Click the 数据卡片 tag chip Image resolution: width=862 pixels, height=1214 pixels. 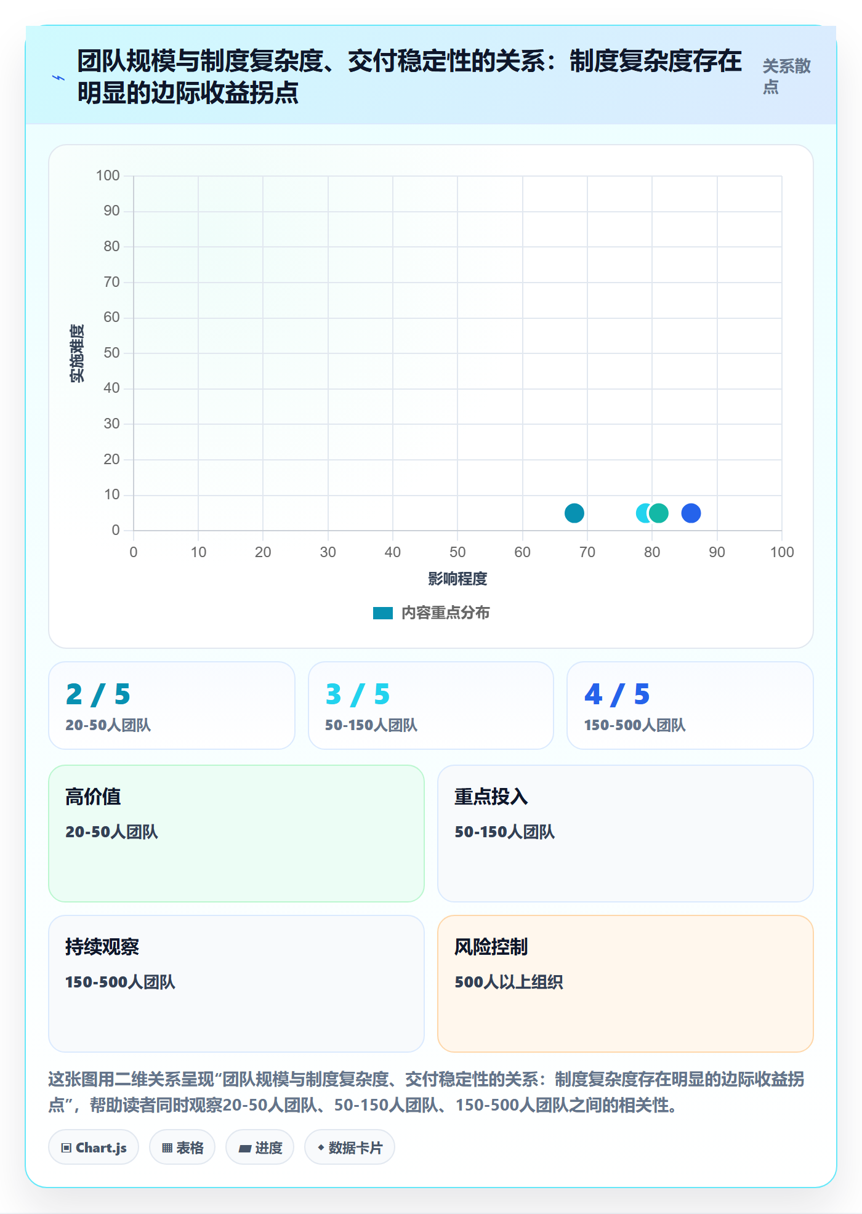tap(350, 1148)
